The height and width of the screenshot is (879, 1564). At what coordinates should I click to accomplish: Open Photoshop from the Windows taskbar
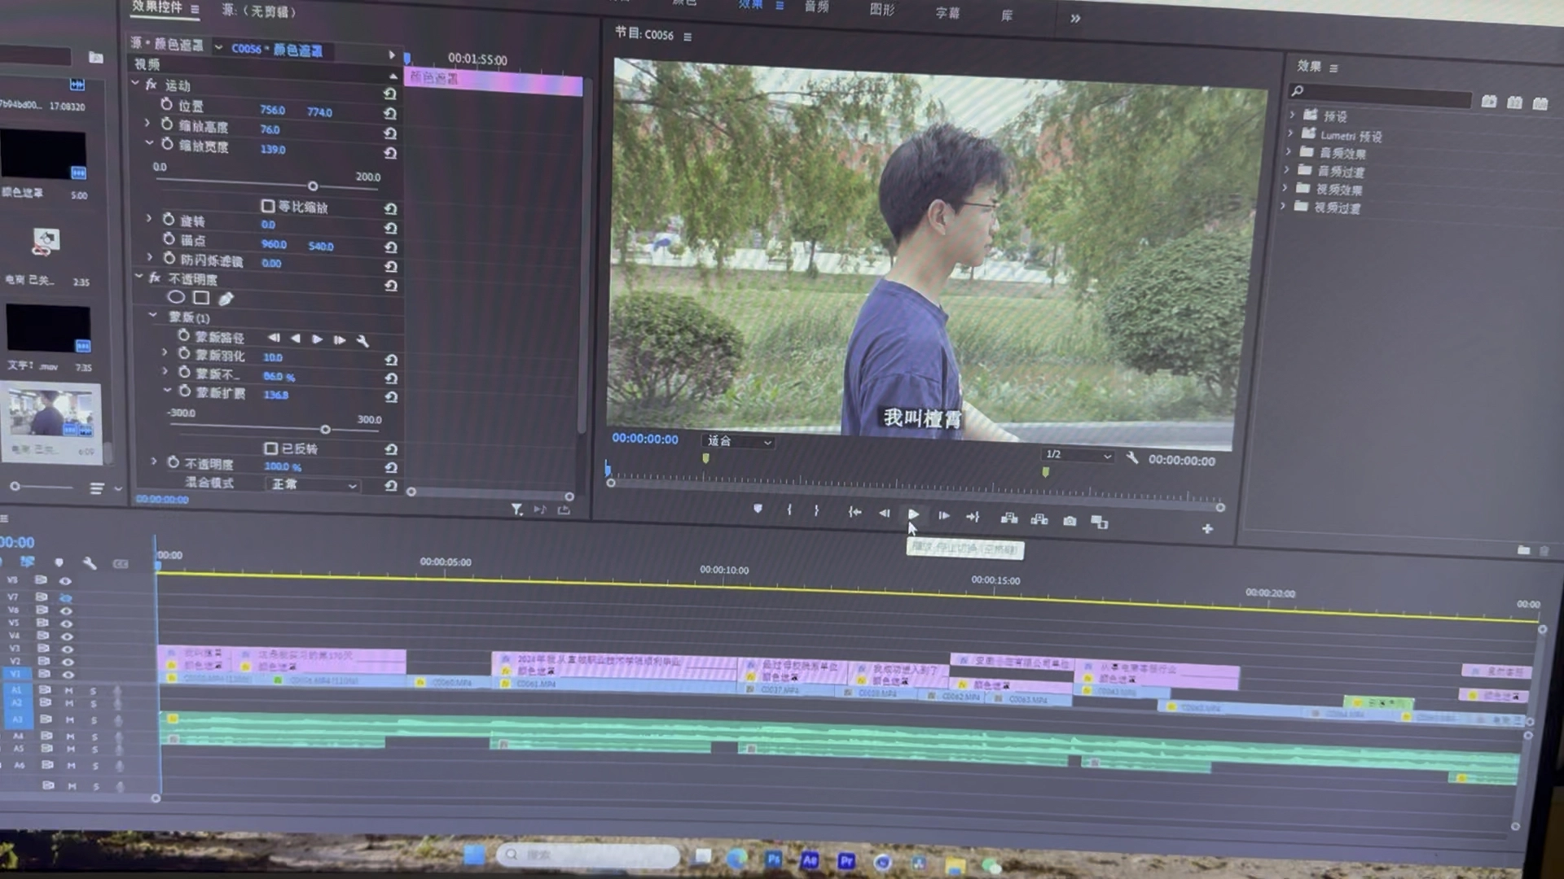click(x=773, y=859)
